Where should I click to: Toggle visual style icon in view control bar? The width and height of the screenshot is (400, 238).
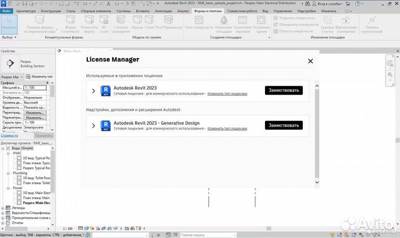[x=86, y=229]
